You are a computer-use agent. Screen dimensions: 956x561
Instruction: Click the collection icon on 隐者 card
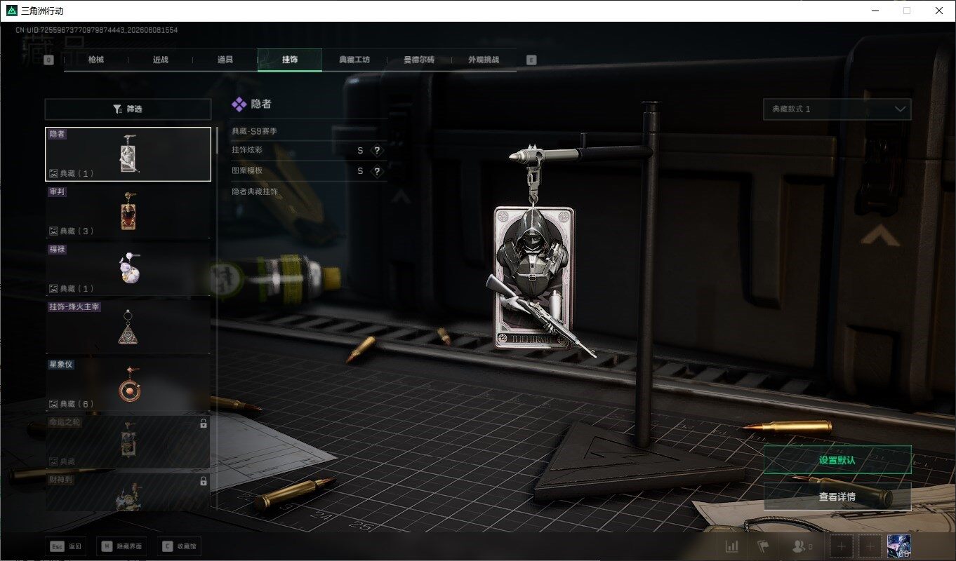pos(53,173)
